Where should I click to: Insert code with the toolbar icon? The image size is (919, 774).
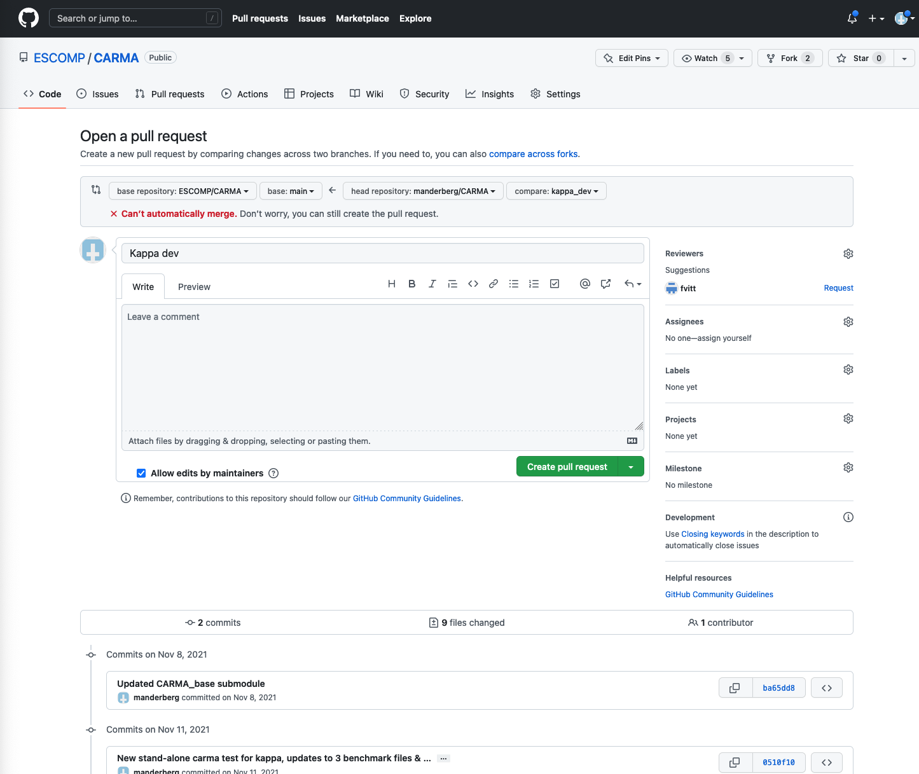[473, 284]
